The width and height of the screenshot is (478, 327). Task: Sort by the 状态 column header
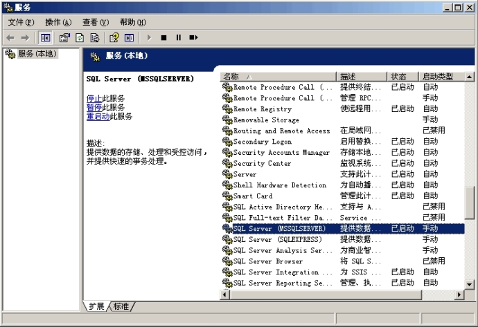(402, 76)
